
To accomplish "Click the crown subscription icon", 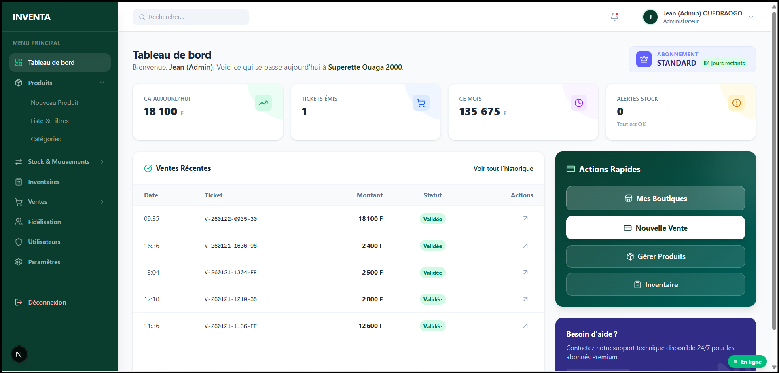I will click(x=644, y=59).
